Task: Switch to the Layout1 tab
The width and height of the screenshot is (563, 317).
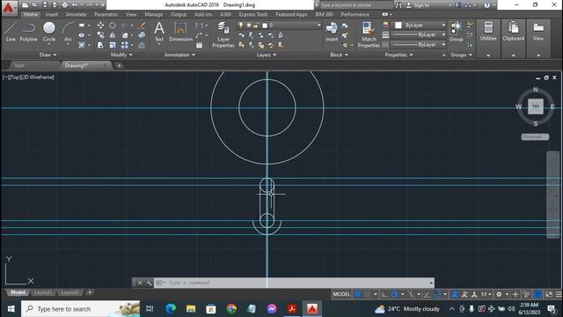Action: (42, 292)
